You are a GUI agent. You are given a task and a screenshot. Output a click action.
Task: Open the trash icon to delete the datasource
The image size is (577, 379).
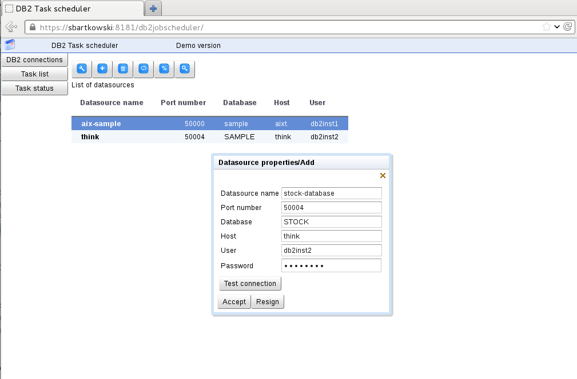[122, 68]
